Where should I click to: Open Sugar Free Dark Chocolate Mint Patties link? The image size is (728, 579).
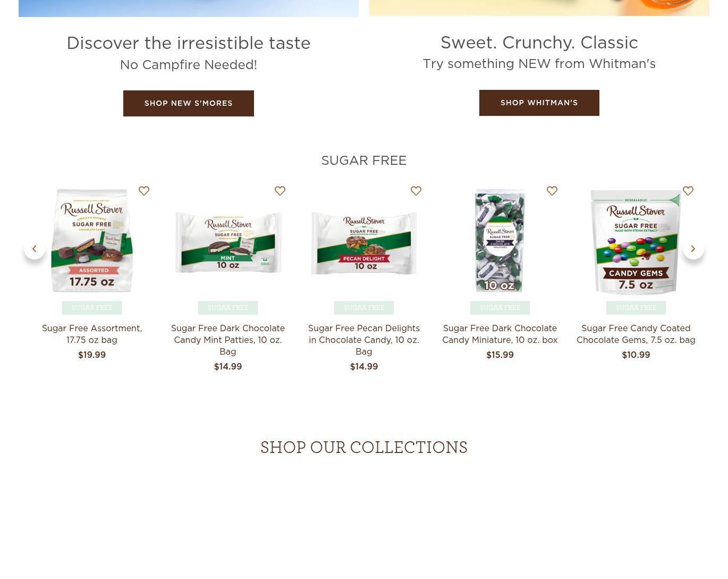pos(228,340)
